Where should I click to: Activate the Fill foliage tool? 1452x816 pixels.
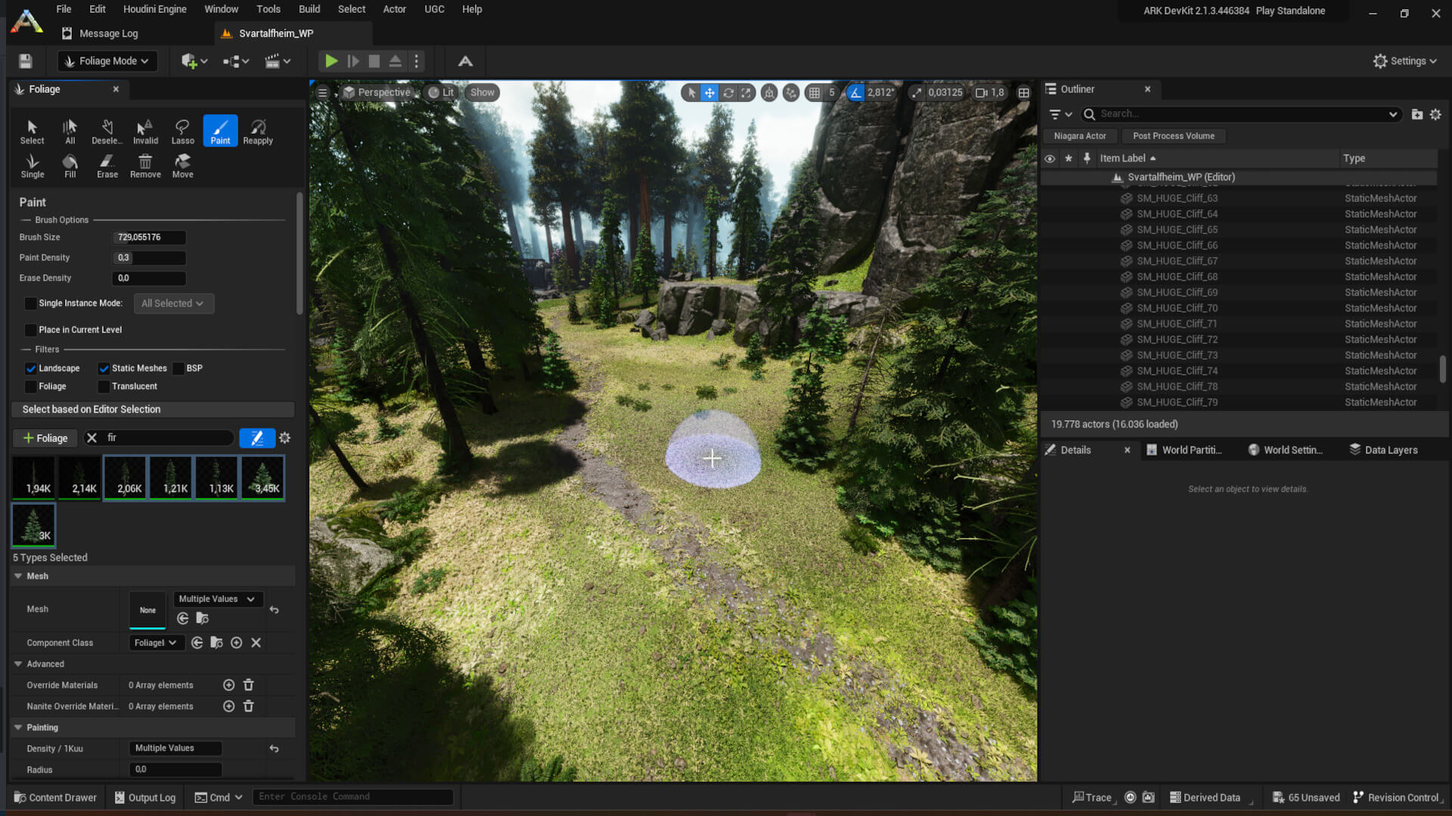pos(70,165)
